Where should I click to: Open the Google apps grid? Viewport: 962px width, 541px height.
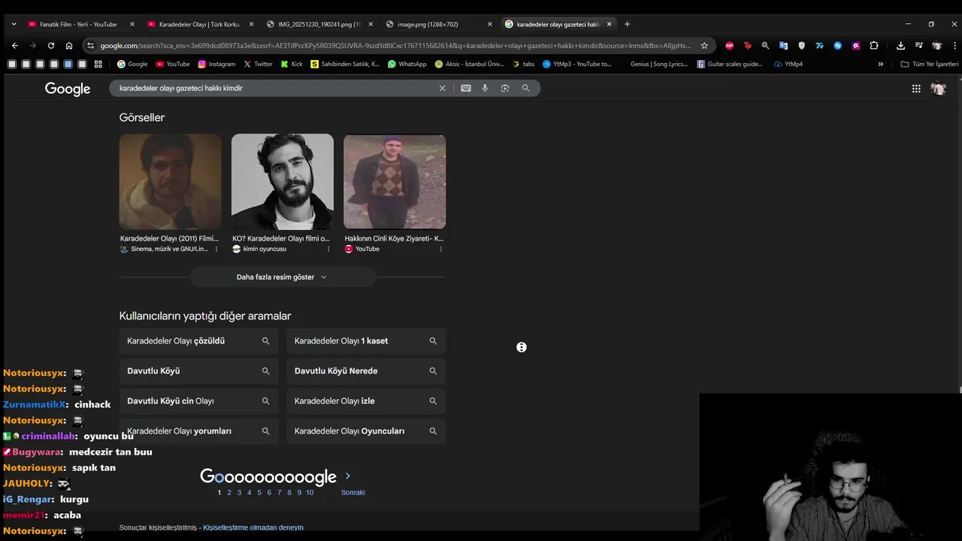[916, 89]
